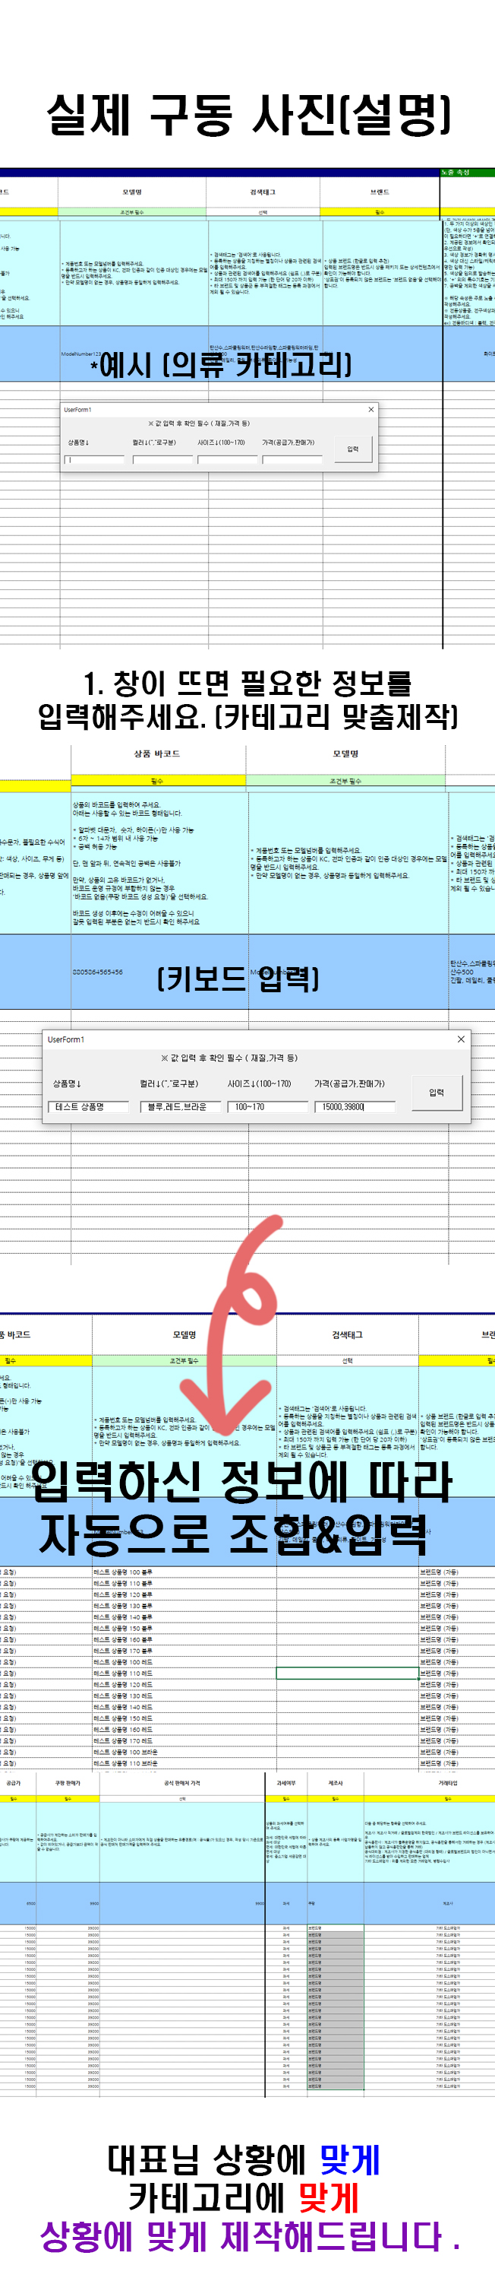The height and width of the screenshot is (2281, 495).
Task: Close the empty UserForm1 dialog
Action: (x=370, y=409)
